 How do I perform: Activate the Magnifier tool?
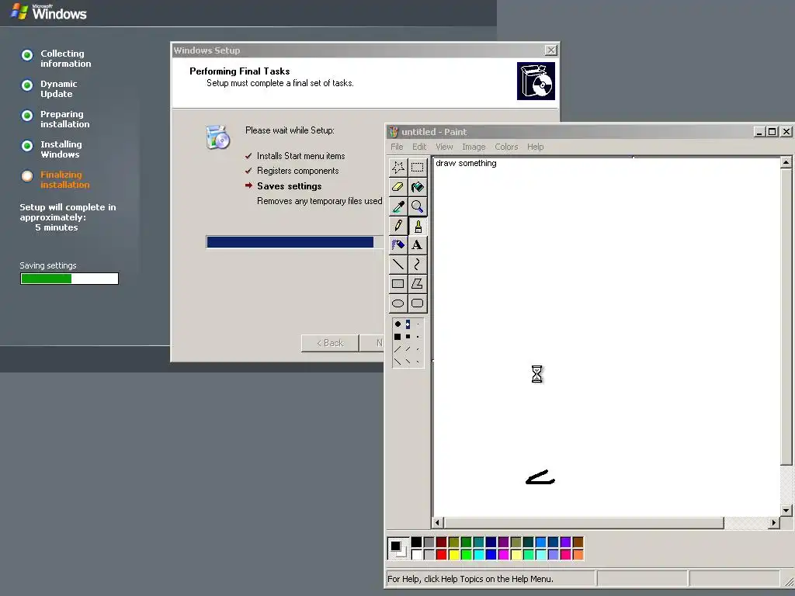click(417, 206)
